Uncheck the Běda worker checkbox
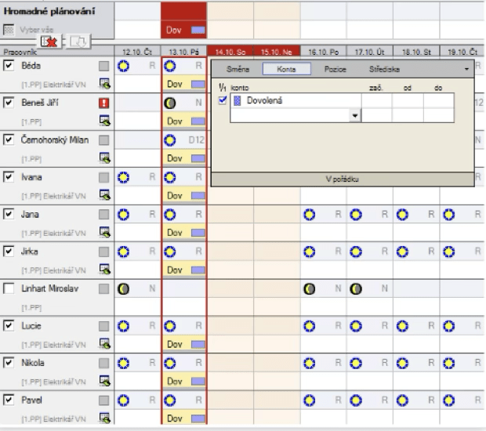The height and width of the screenshot is (431, 486). [9, 65]
